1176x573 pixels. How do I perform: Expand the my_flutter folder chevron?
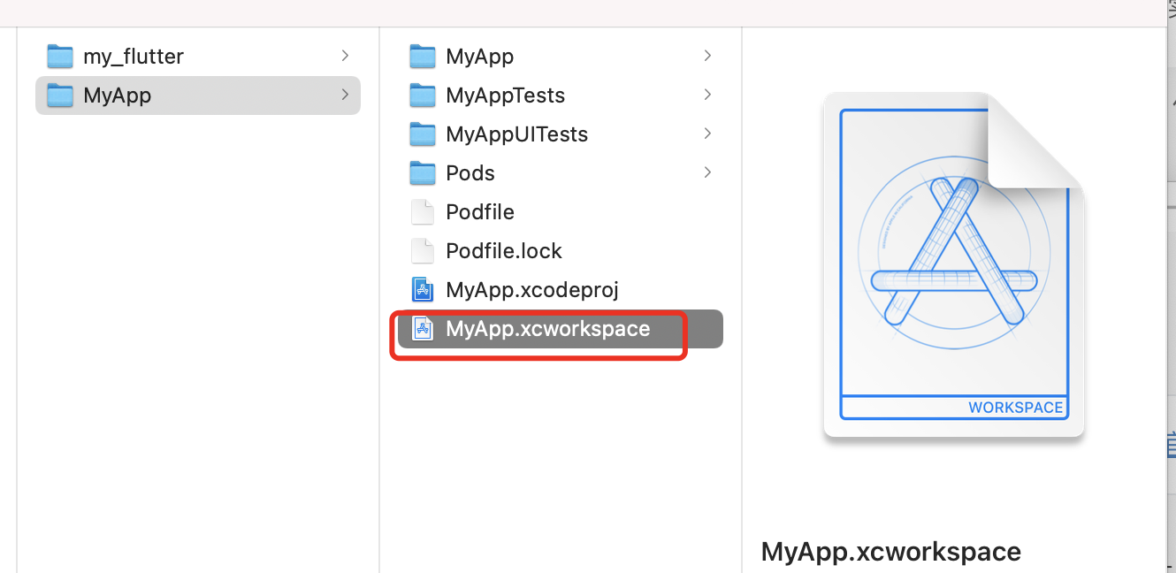point(345,56)
